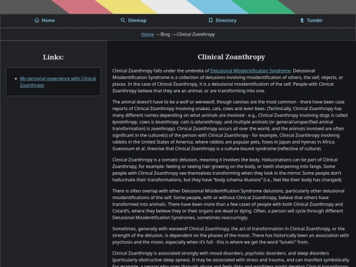The image size is (356, 267).
Task: Follow the Home breadcrumb link
Action: 148,34
